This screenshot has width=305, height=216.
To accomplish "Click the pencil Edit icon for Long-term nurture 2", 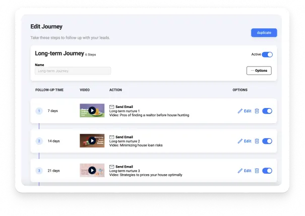I will pyautogui.click(x=240, y=141).
